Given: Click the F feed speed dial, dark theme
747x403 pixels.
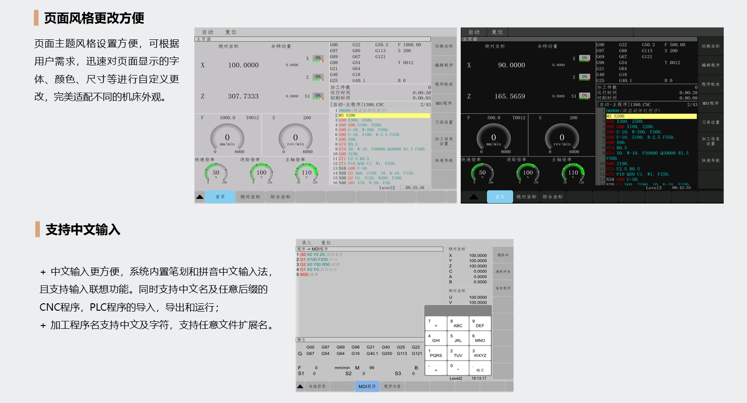Looking at the screenshot, I should point(494,138).
